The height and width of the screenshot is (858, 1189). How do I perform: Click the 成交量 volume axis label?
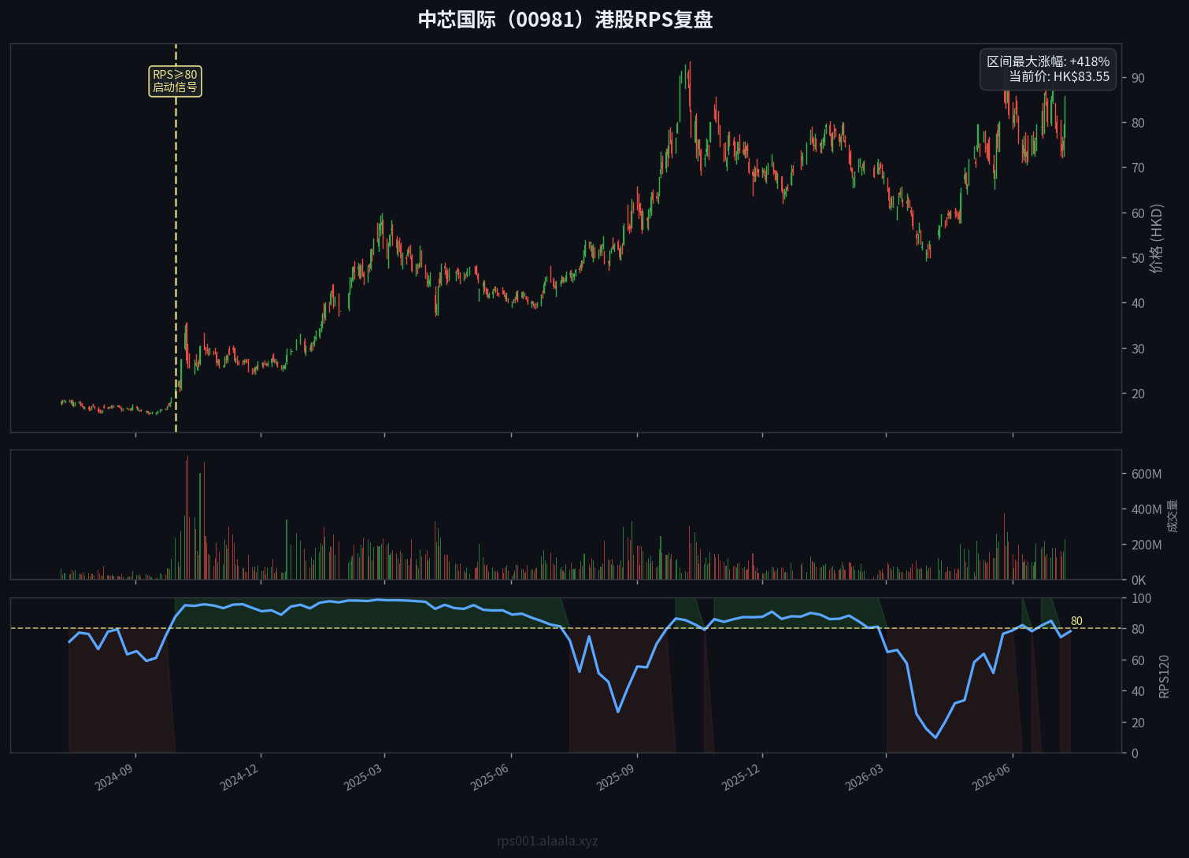(x=1172, y=516)
